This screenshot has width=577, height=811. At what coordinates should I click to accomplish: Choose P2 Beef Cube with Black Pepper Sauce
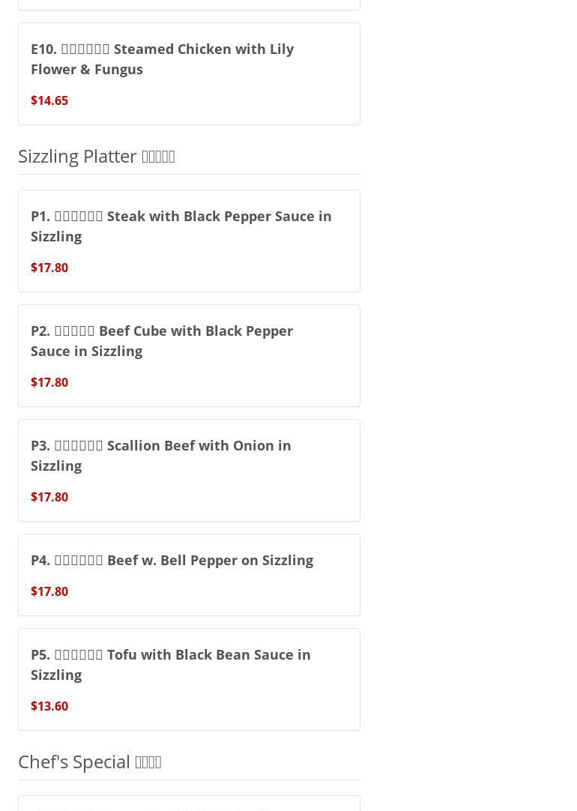click(x=161, y=340)
